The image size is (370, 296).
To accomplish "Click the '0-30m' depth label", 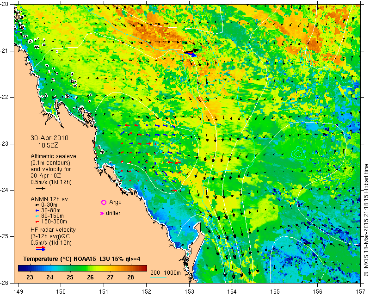I will [x=49, y=204].
